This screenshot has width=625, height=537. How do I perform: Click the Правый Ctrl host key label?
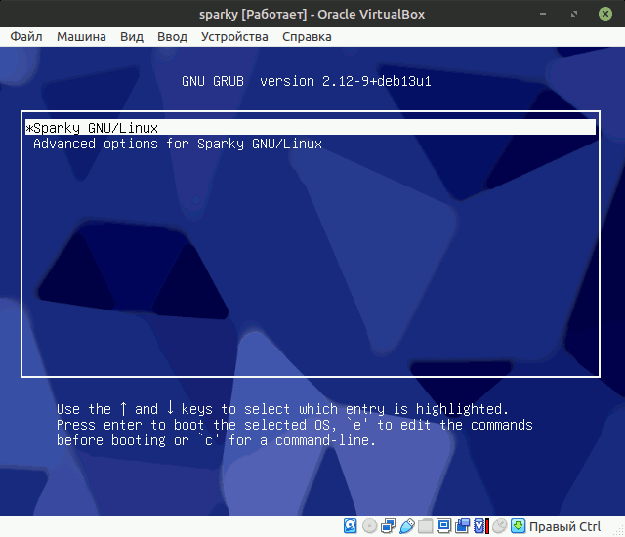[564, 526]
